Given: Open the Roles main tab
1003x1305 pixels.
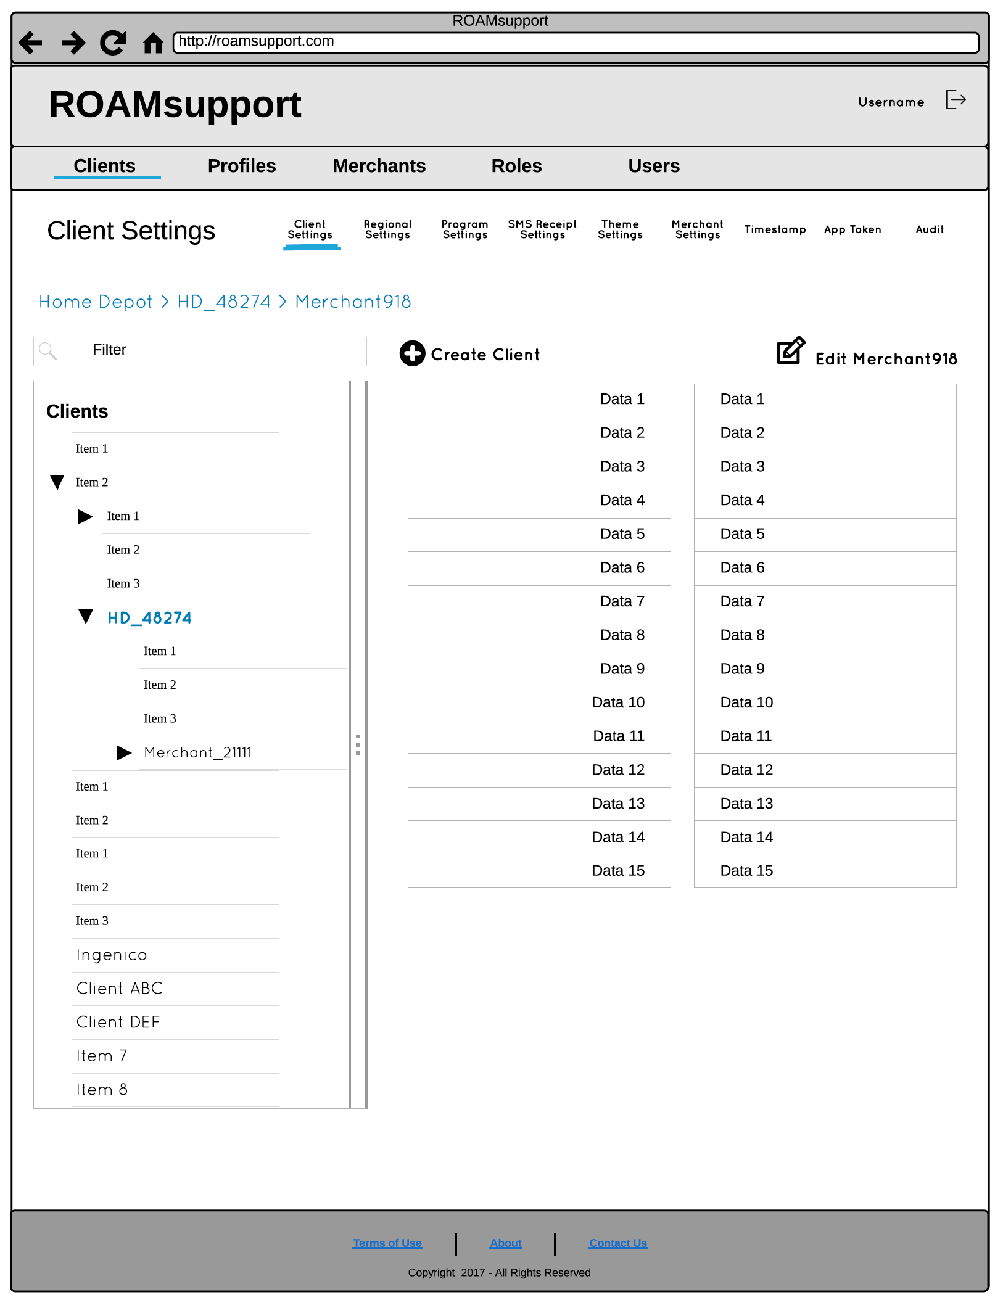Looking at the screenshot, I should [517, 166].
